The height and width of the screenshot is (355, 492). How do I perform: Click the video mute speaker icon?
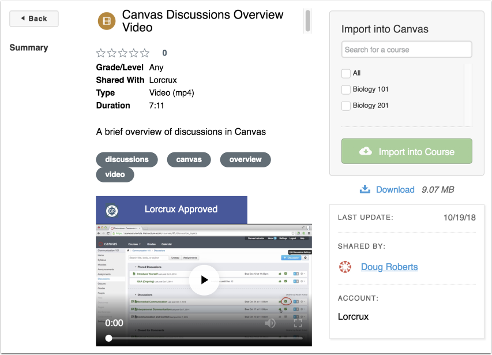(270, 323)
